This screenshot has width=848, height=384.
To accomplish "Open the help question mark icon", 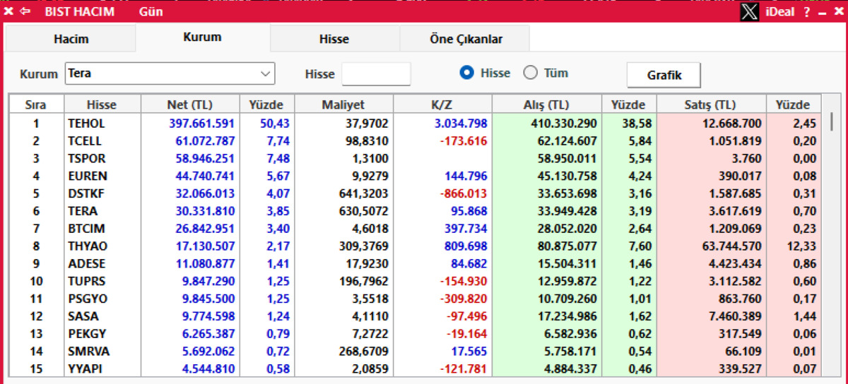I will point(806,11).
